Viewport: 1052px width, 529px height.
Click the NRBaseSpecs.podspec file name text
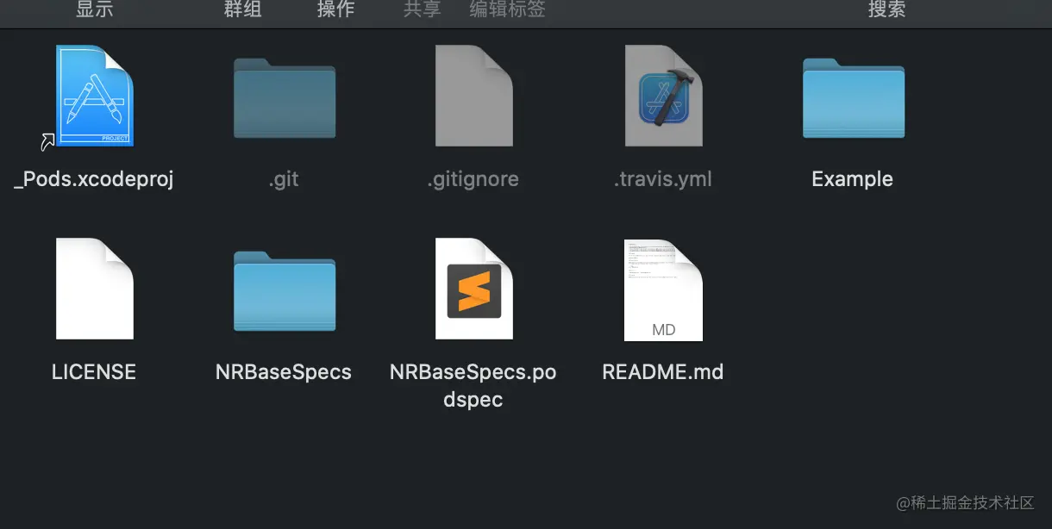click(473, 385)
